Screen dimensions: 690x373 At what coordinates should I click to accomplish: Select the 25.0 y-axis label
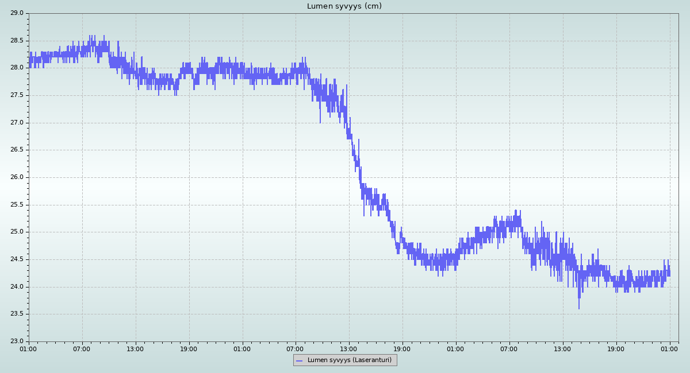point(17,232)
